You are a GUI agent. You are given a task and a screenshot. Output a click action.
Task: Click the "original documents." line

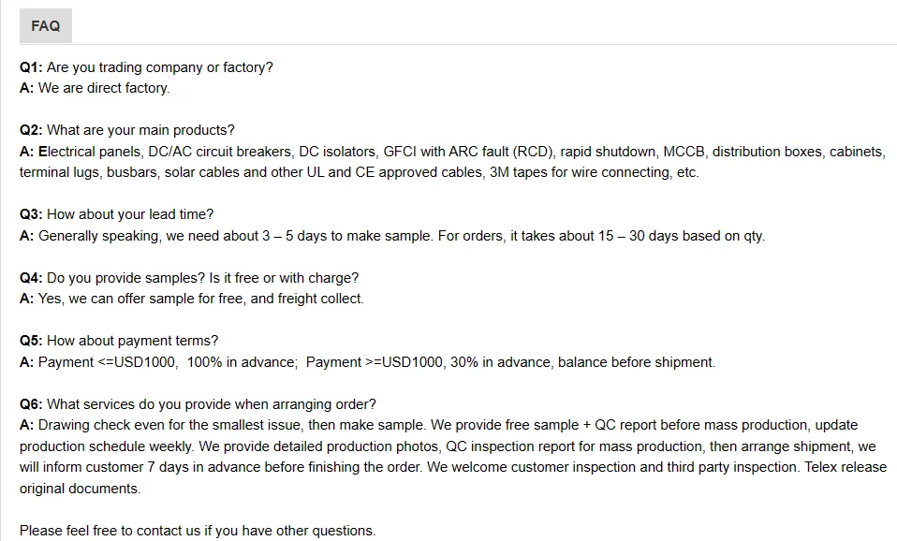(x=80, y=489)
